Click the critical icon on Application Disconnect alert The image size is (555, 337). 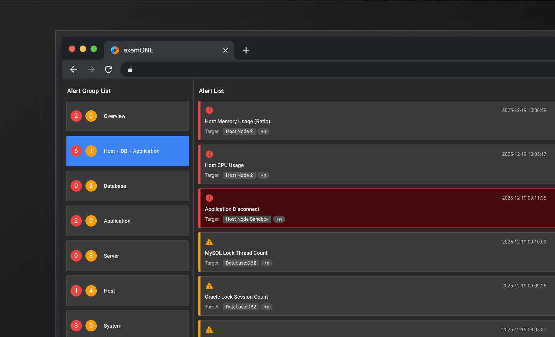click(209, 198)
